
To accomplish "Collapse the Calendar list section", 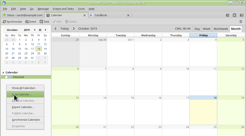I will coord(3,73).
